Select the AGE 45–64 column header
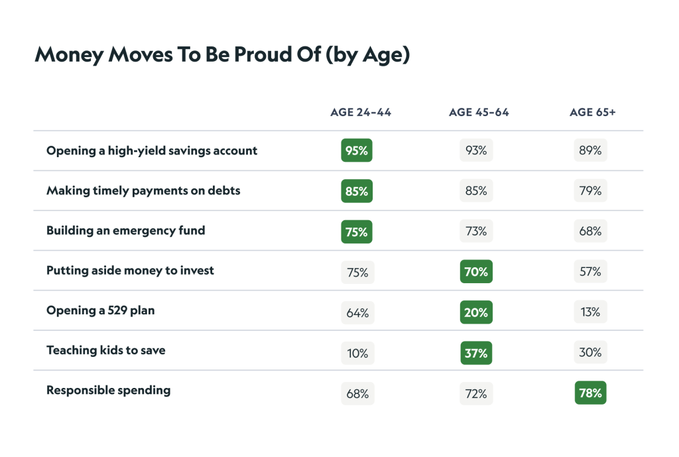The image size is (679, 457). (479, 112)
